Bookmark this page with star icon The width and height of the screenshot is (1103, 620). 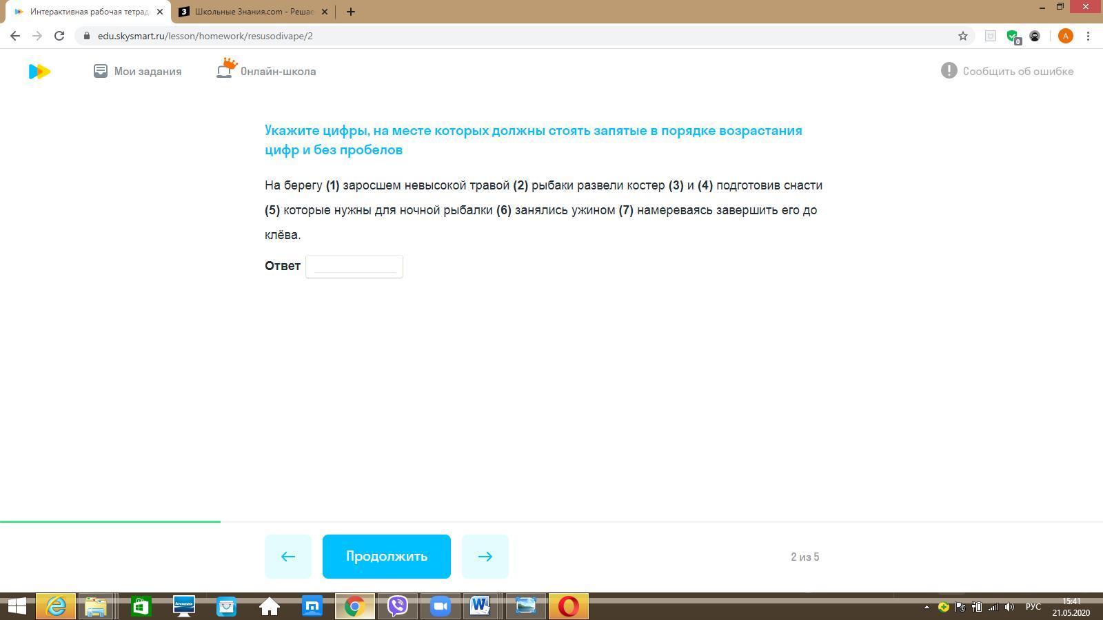tap(963, 36)
